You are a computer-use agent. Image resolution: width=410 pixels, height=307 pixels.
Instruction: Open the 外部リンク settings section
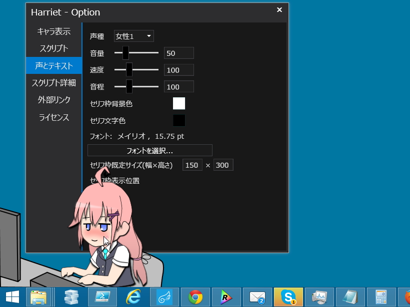(x=53, y=99)
